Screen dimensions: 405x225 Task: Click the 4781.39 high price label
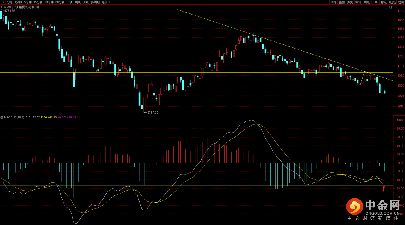click(10, 11)
